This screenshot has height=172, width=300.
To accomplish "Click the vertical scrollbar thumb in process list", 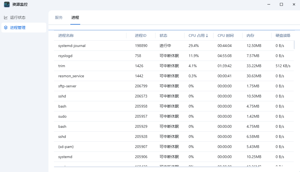I will (294, 45).
